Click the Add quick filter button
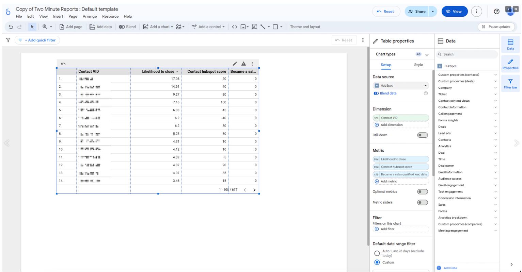The image size is (522, 272). click(x=37, y=40)
